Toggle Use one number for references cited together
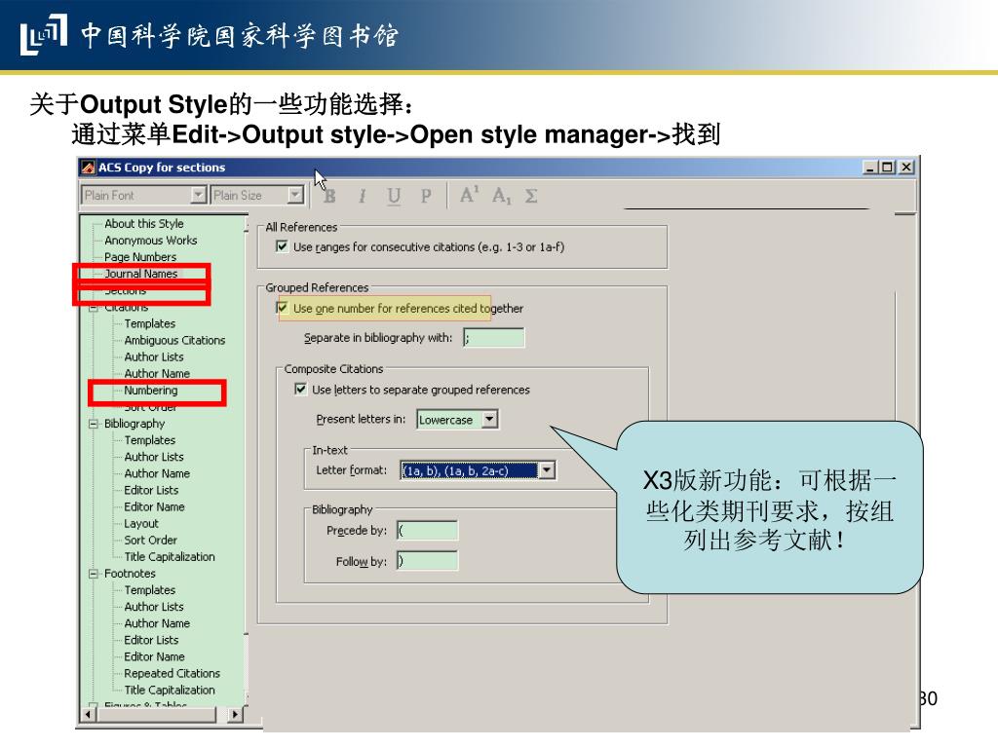 click(x=282, y=308)
